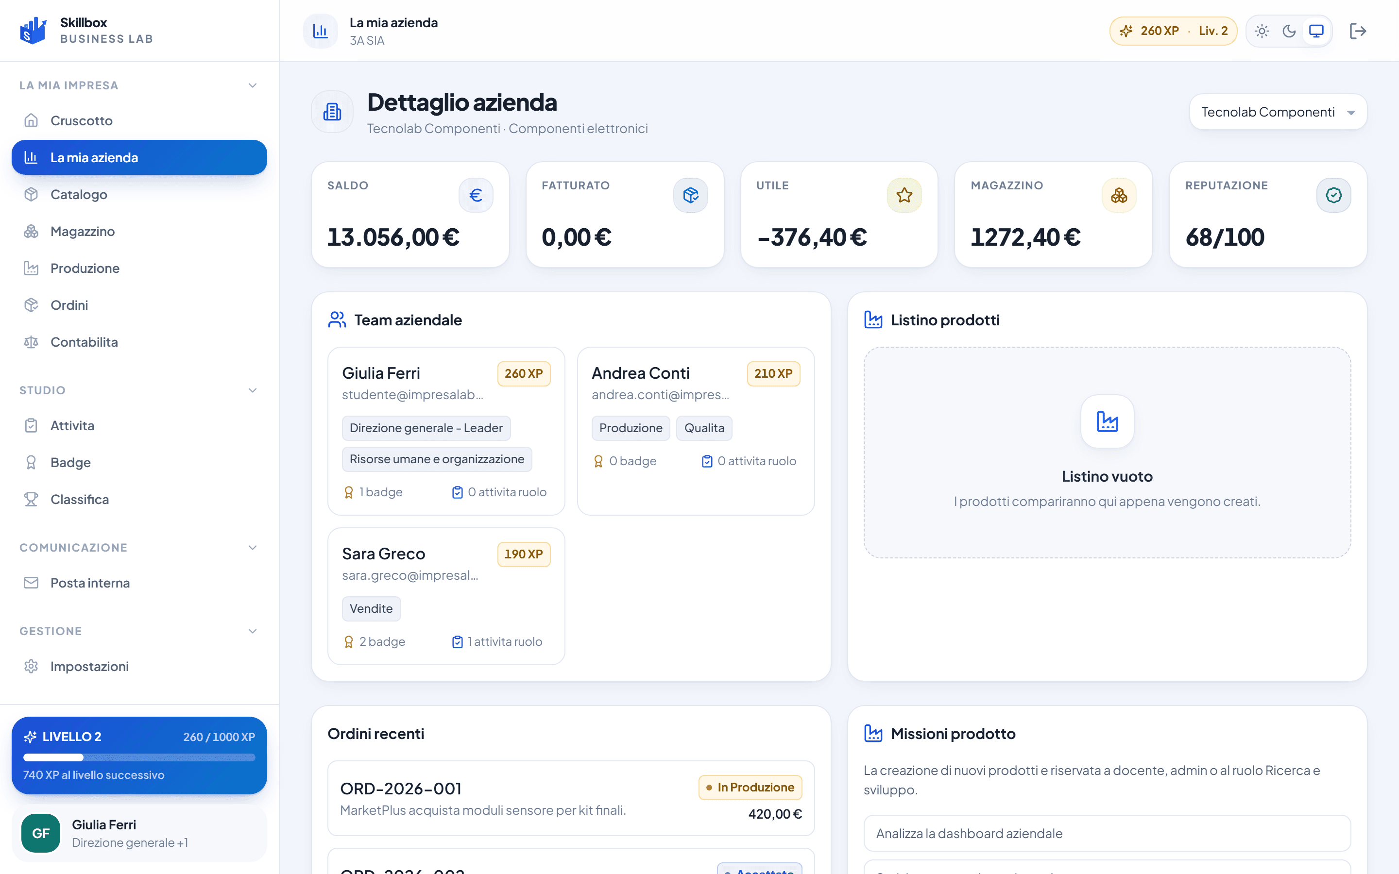1399x874 pixels.
Task: Click Andrea Conti's 210 XP tag
Action: pyautogui.click(x=773, y=373)
